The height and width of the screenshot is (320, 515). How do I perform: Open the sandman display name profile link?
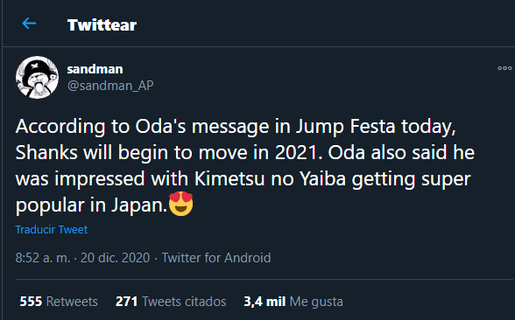[95, 69]
